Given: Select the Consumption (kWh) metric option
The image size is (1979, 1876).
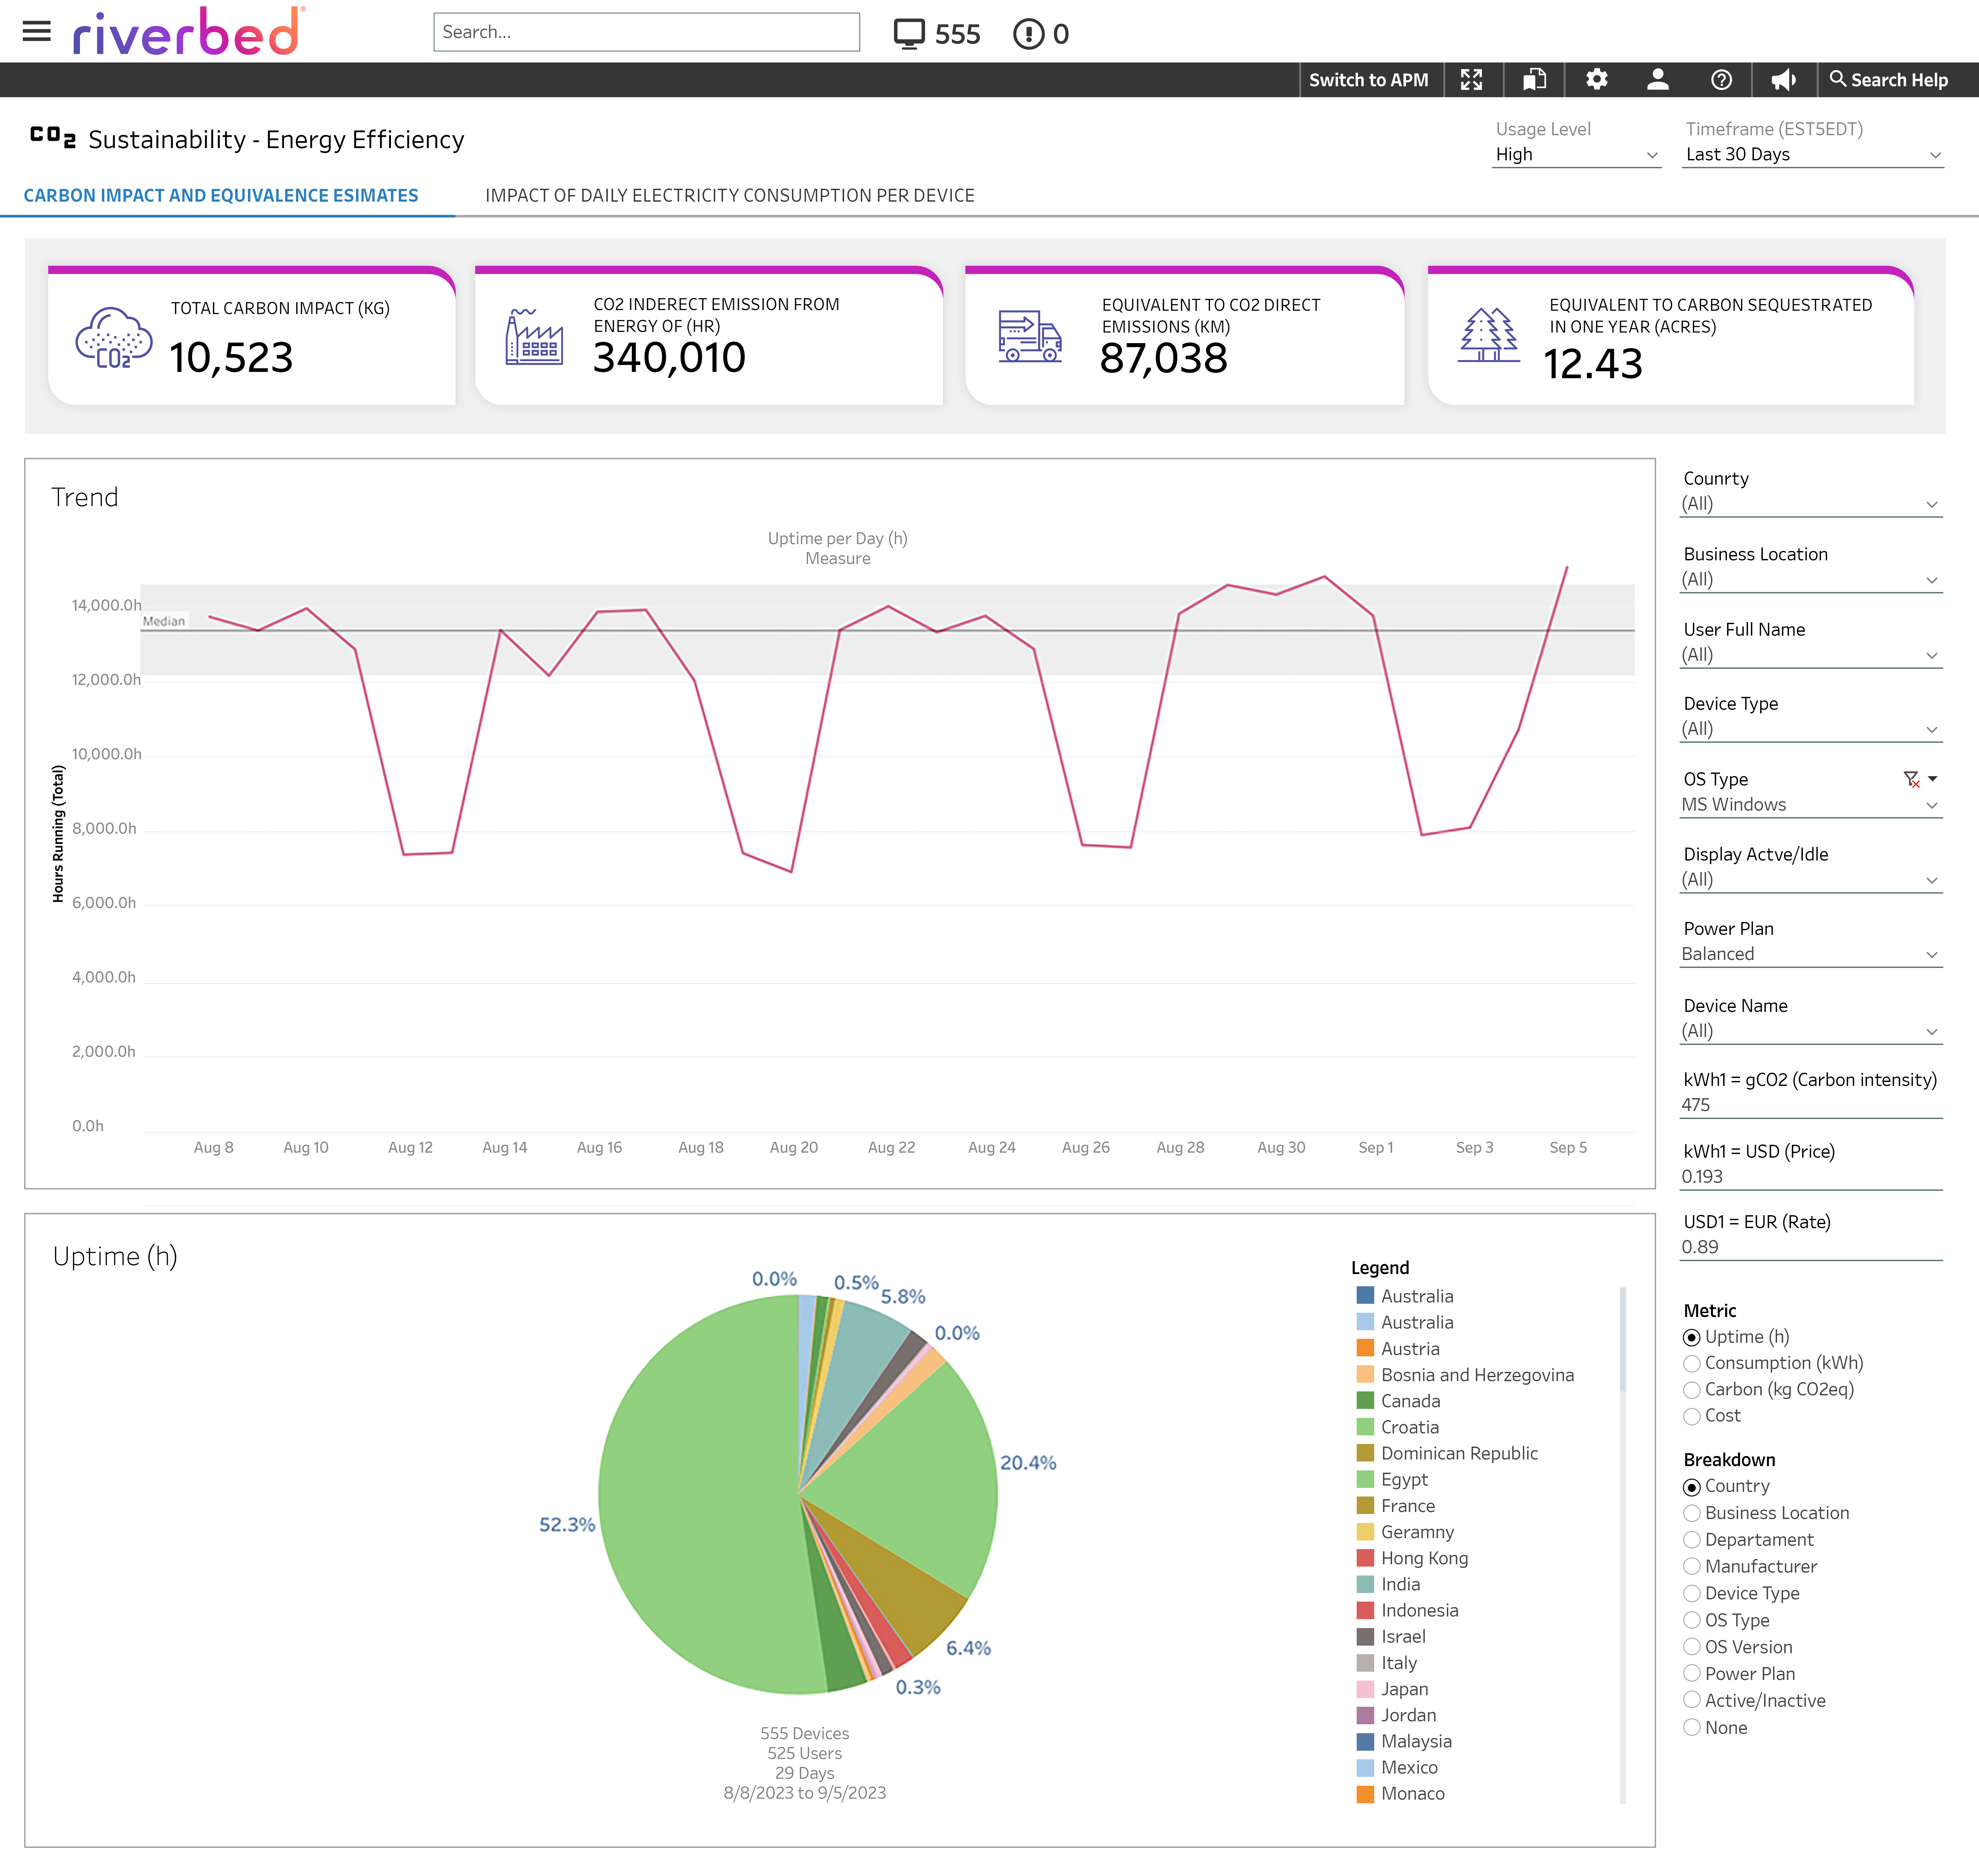Looking at the screenshot, I should click(x=1692, y=1364).
